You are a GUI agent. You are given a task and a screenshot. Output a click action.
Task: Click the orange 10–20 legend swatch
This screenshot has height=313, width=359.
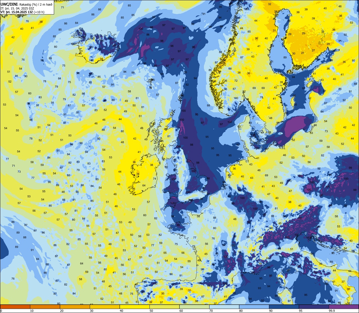pyautogui.click(x=45, y=307)
